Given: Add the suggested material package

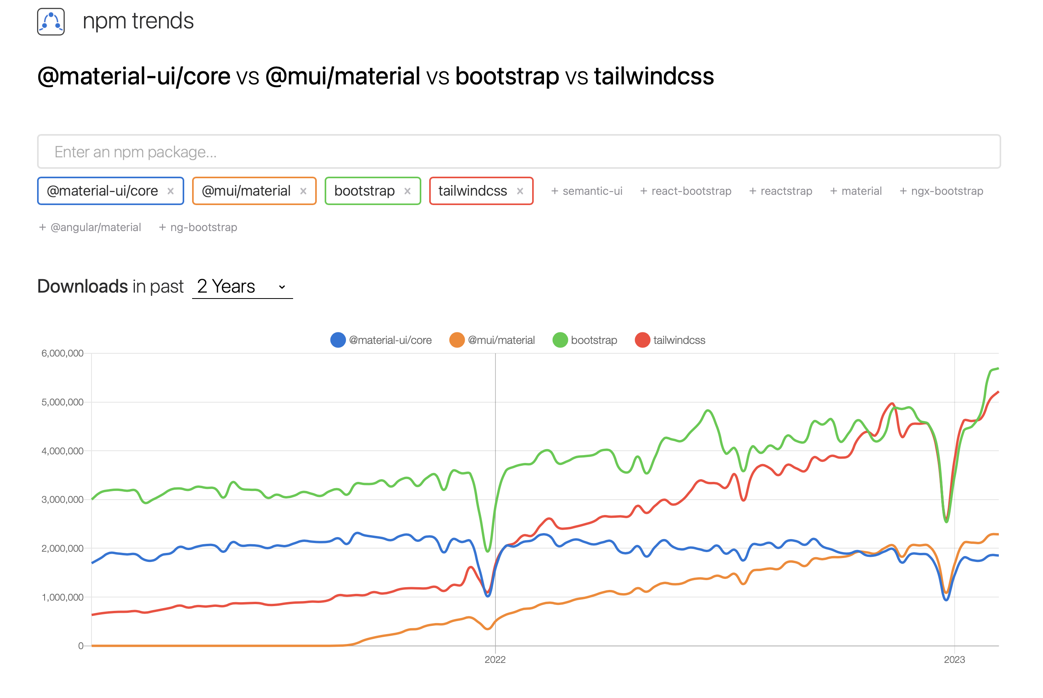Looking at the screenshot, I should [x=856, y=191].
